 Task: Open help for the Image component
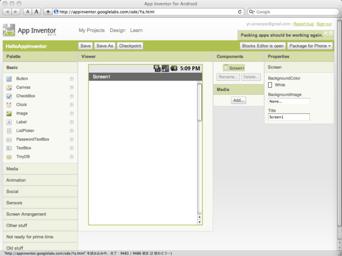72,114
